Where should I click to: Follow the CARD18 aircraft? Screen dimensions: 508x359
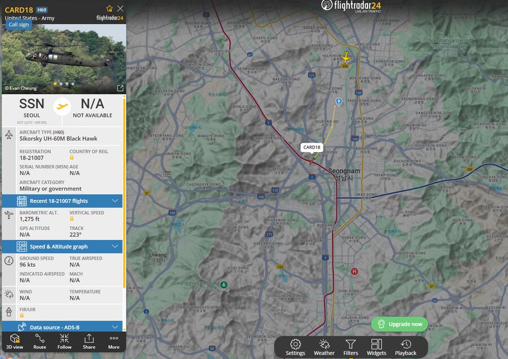[64, 341]
